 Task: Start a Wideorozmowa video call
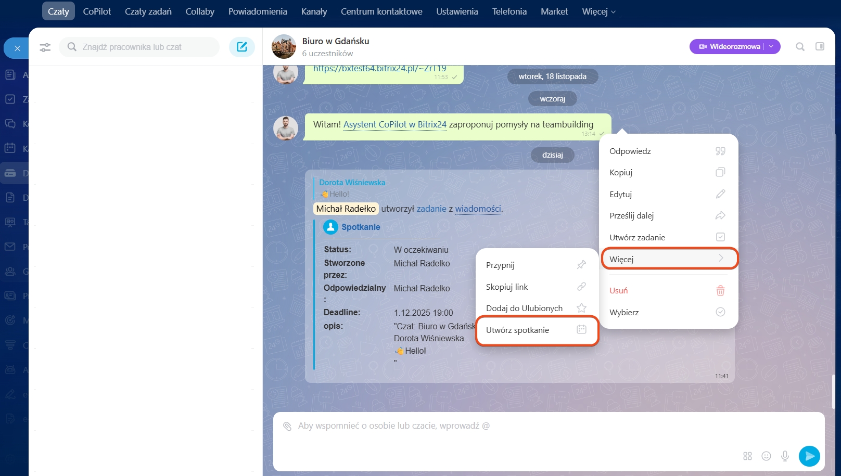coord(729,46)
